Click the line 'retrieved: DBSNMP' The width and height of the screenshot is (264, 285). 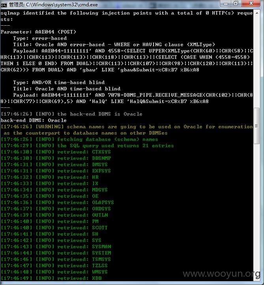(x=56, y=158)
